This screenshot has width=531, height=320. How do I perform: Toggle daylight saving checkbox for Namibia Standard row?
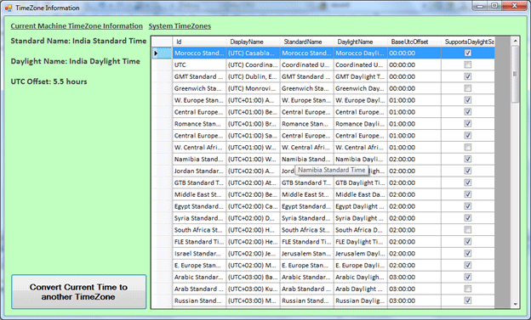(468, 160)
